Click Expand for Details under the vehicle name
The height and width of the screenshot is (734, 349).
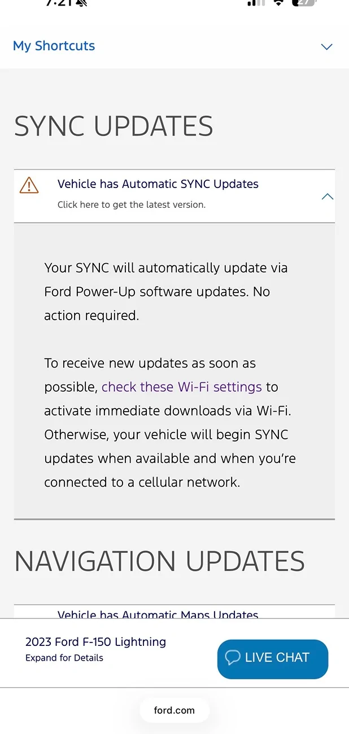(x=64, y=658)
